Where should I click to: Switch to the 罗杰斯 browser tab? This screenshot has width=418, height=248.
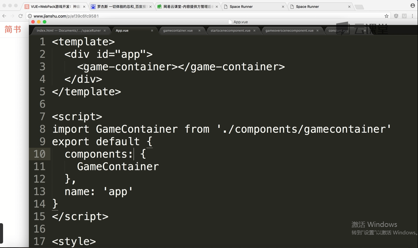coord(121,6)
